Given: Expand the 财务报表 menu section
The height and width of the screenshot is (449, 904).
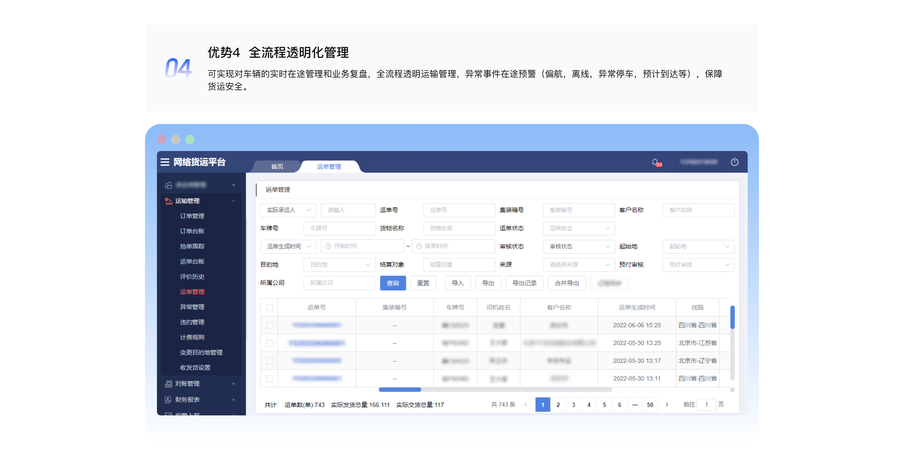Looking at the screenshot, I should [x=233, y=399].
